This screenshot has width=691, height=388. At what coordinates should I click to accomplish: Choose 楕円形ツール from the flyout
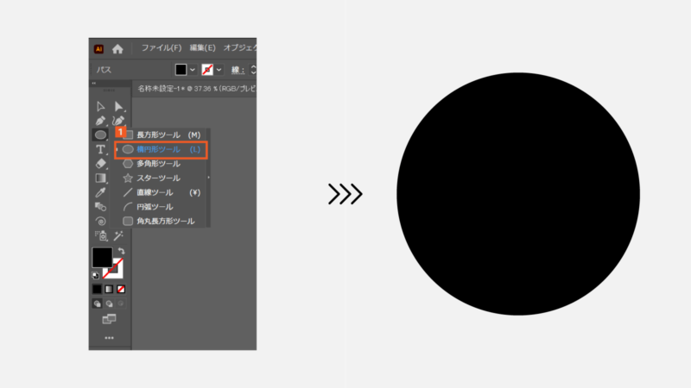point(162,149)
